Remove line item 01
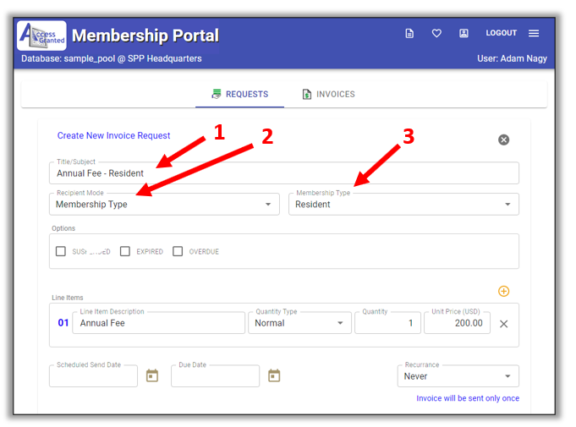Image resolution: width=576 pixels, height=427 pixels. pos(503,323)
